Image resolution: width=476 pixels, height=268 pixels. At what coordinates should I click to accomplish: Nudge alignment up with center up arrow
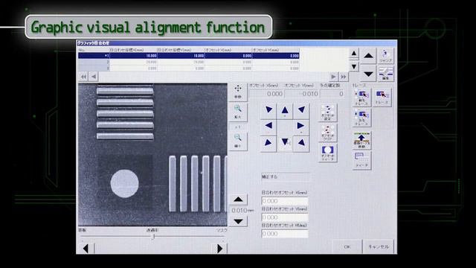click(285, 110)
